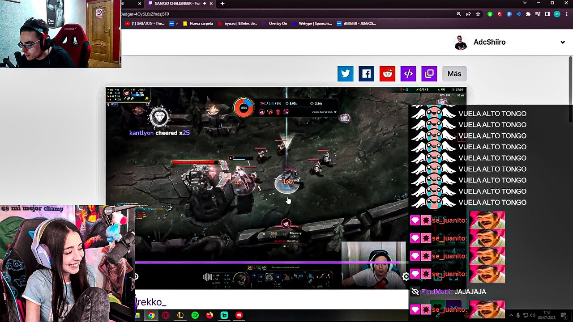Open Chrome from the taskbar
The image size is (573, 322).
point(151,315)
